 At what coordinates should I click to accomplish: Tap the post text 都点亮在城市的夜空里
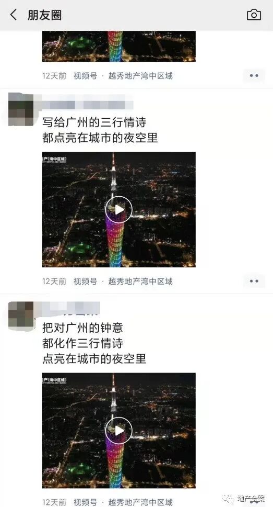pos(100,138)
